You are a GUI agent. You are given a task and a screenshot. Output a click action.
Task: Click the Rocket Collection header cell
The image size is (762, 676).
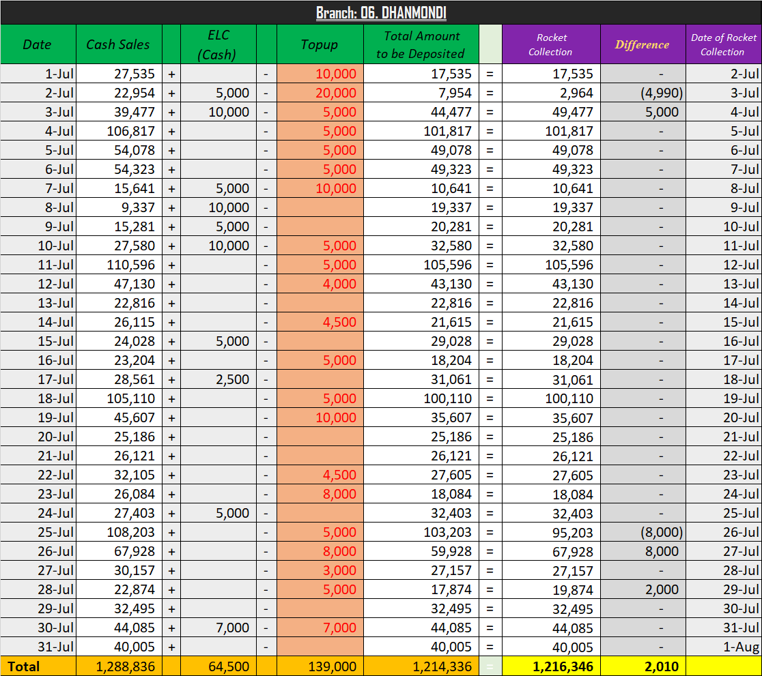tap(551, 44)
